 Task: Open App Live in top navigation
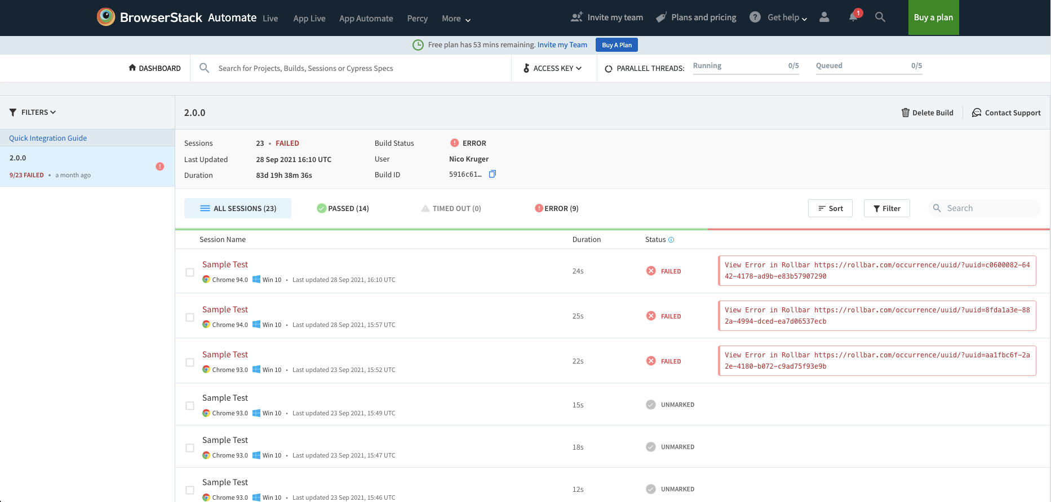[x=309, y=19]
